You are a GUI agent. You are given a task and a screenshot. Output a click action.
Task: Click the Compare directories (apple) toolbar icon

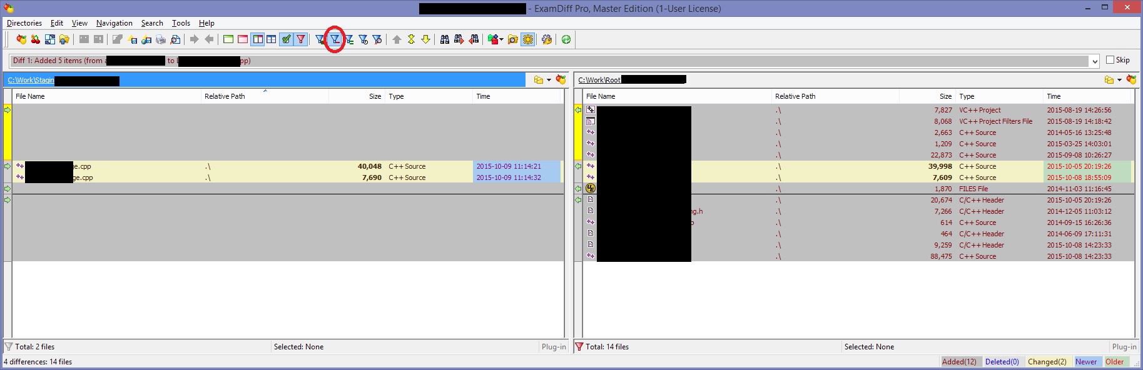[21, 39]
